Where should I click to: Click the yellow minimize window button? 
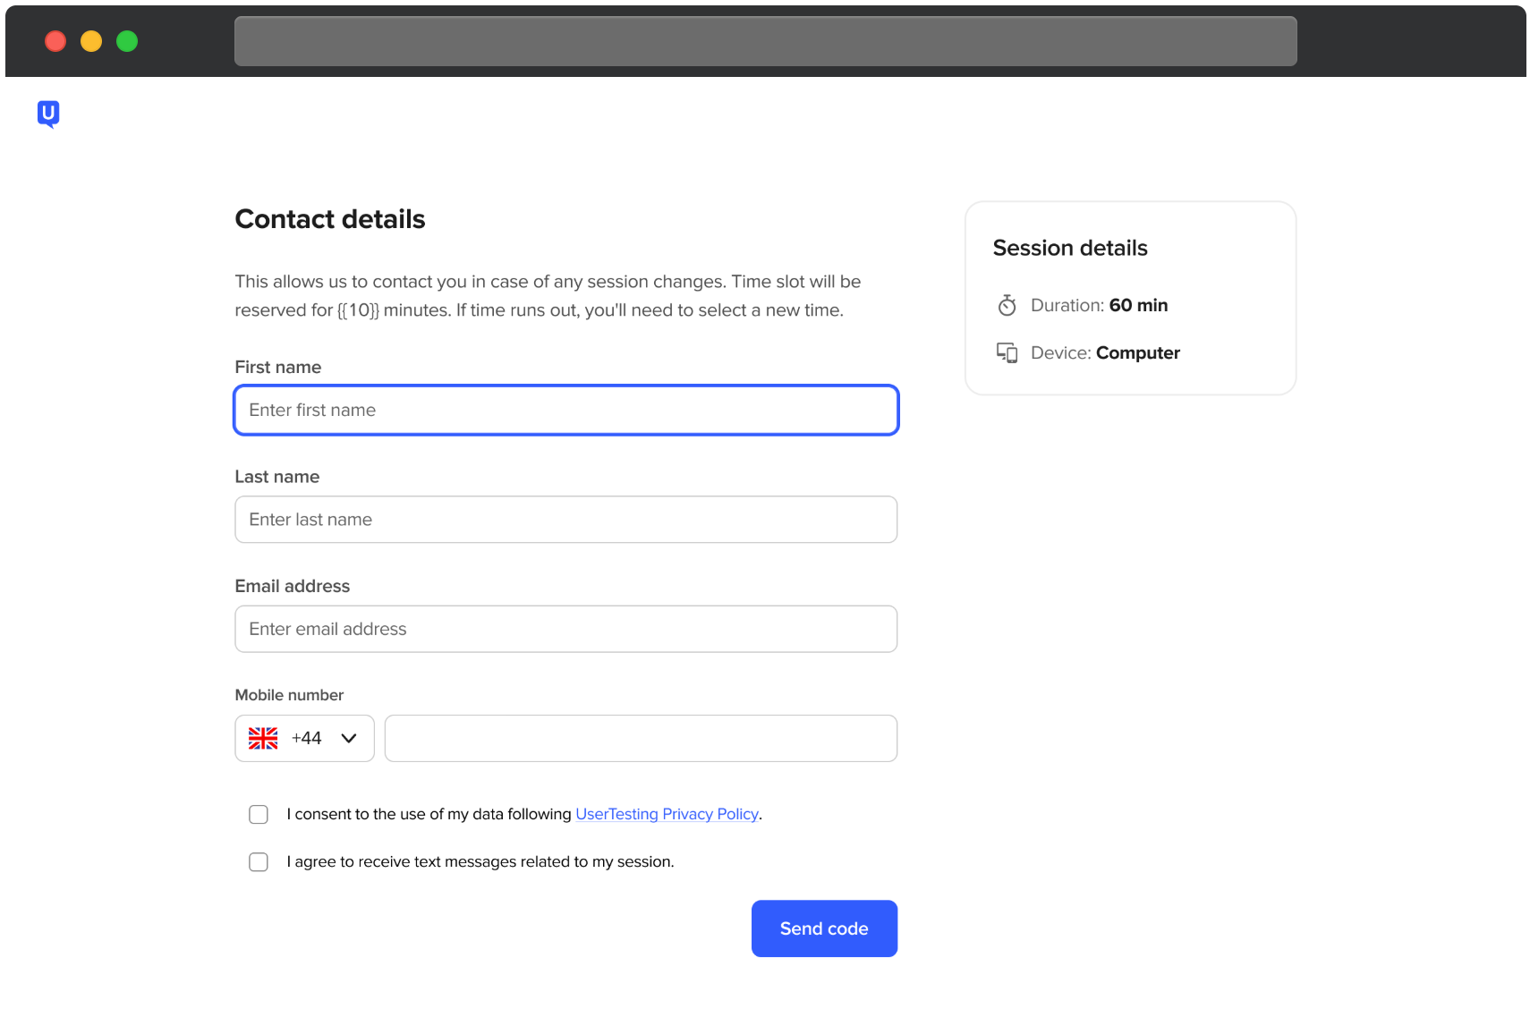tap(91, 41)
